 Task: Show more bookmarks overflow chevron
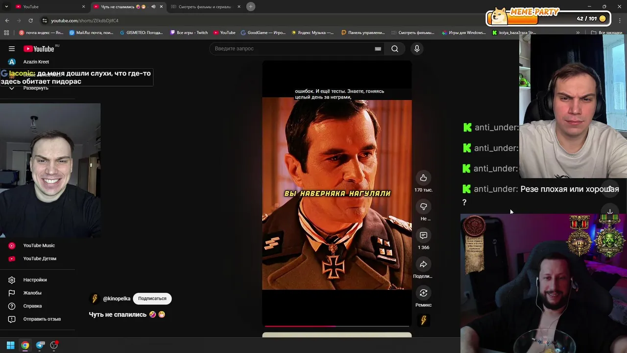coord(578,33)
